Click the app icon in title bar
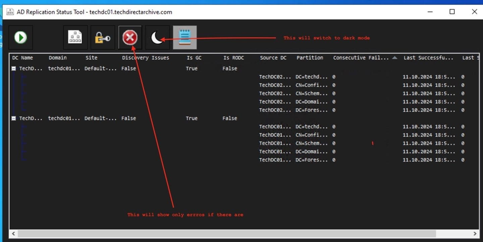 [10, 12]
